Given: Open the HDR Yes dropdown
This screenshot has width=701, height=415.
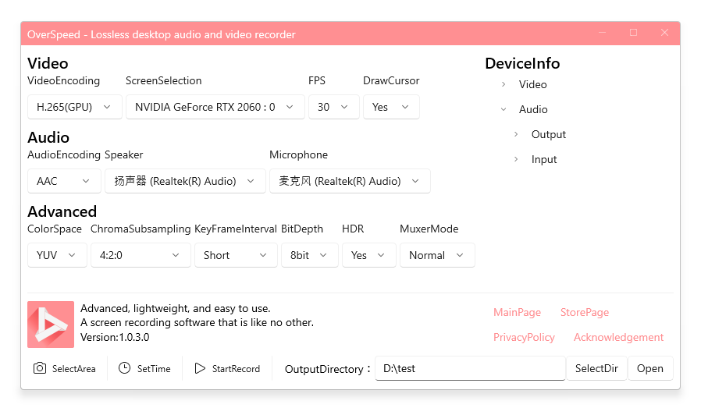Looking at the screenshot, I should click(x=368, y=255).
